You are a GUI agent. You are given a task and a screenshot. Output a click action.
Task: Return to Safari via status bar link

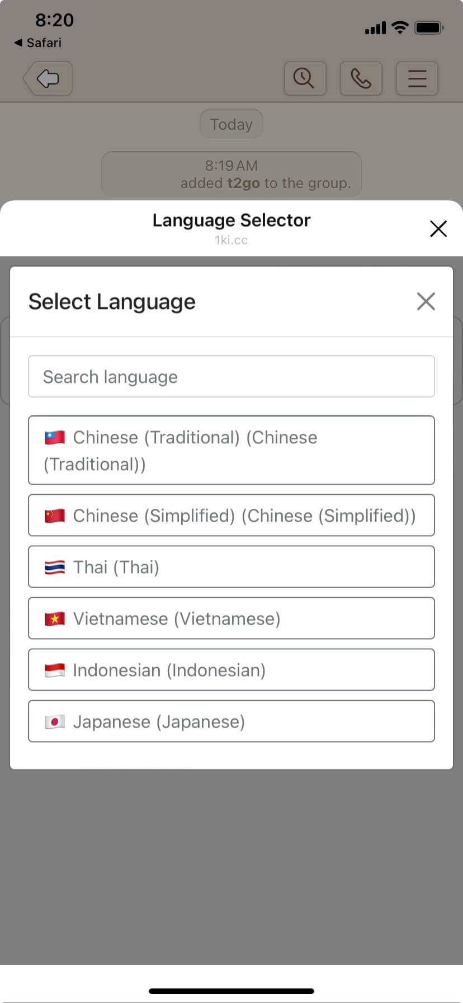(38, 43)
